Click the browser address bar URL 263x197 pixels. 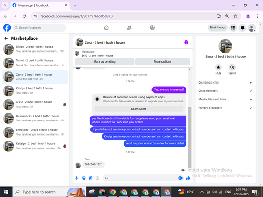[76, 16]
